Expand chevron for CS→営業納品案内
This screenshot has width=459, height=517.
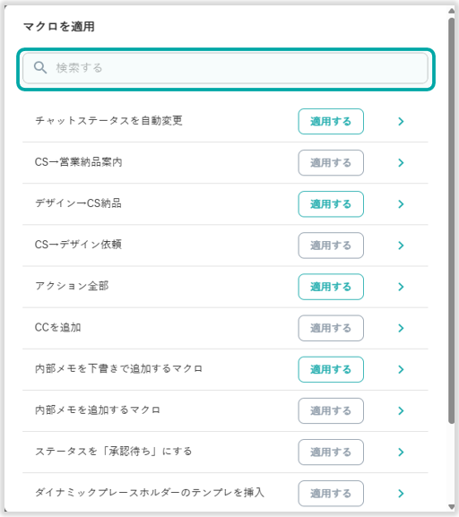401,162
